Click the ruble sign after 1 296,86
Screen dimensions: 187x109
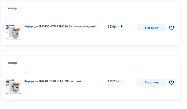point(122,81)
